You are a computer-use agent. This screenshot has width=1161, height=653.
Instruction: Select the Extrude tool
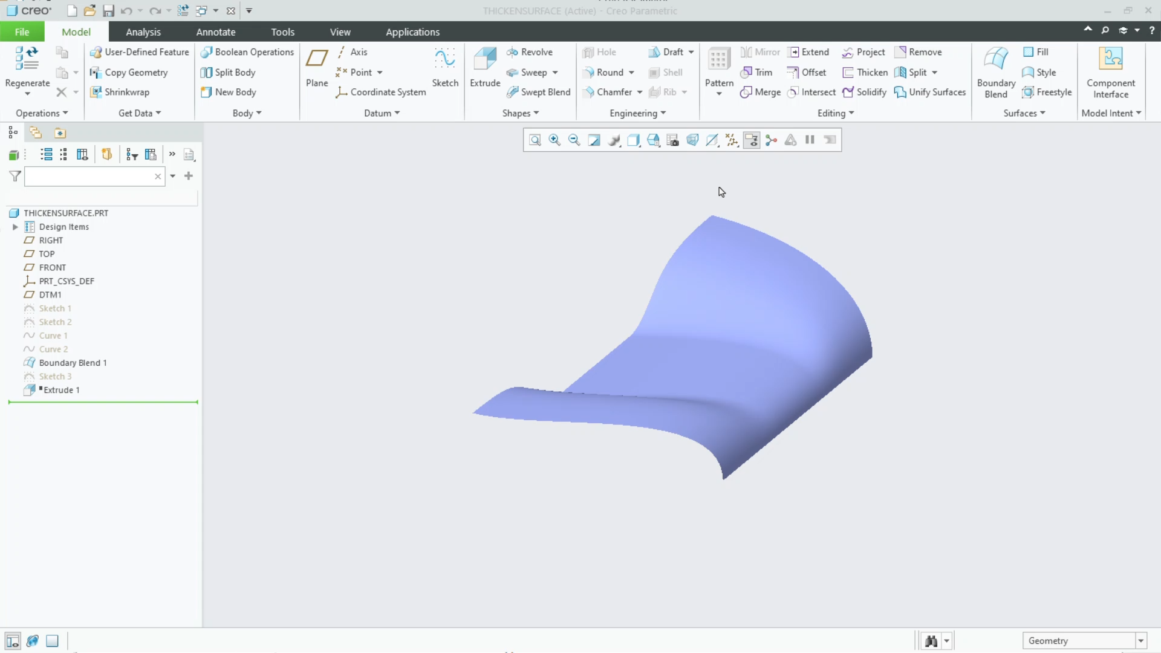coord(485,67)
